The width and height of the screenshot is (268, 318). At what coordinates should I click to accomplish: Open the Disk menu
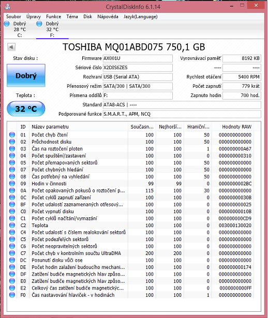[x=87, y=17]
